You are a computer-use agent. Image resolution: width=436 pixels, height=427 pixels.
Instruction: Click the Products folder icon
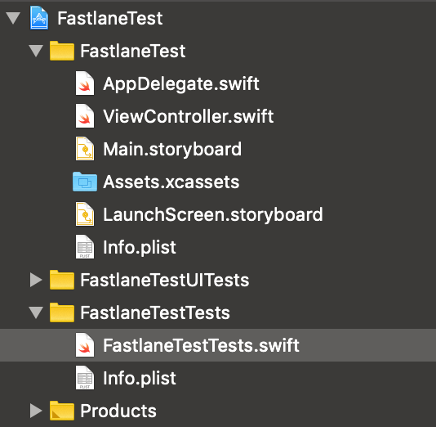tap(62, 411)
